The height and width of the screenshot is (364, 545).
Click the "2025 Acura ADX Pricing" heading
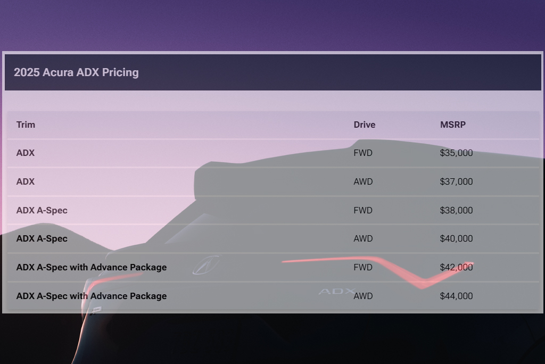[x=76, y=72]
